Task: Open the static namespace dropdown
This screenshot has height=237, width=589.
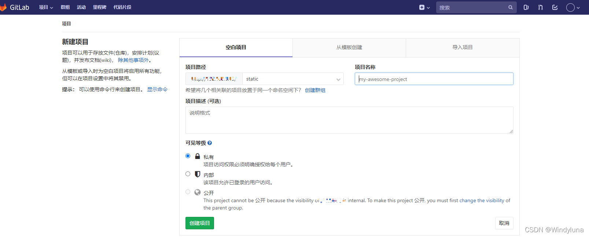Action: [x=293, y=79]
